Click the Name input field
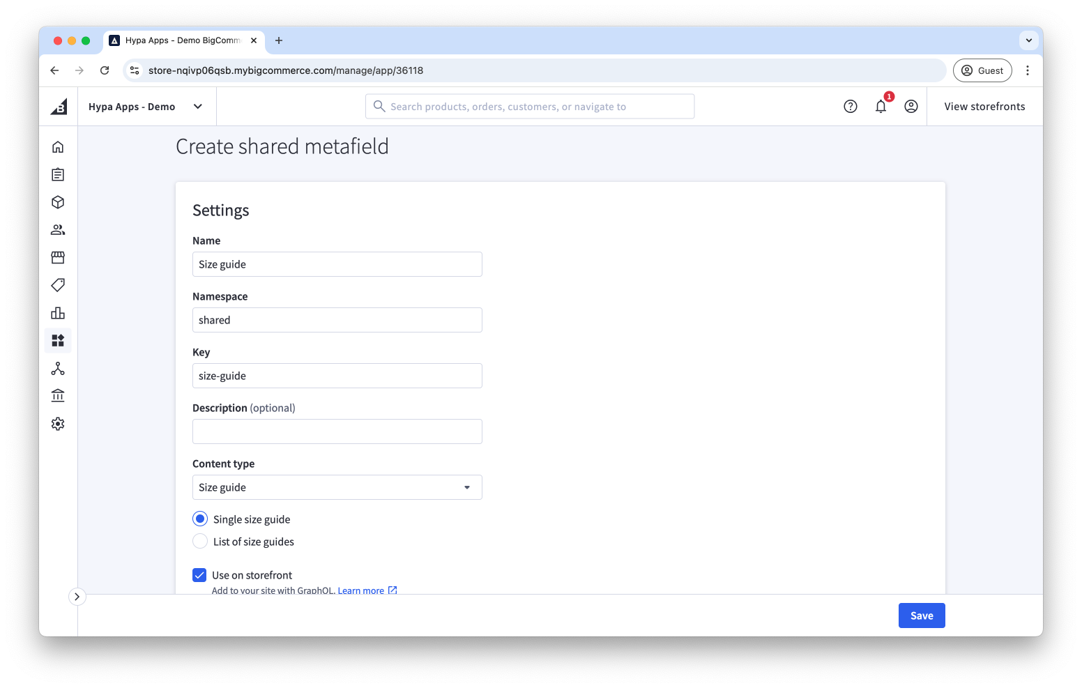 pyautogui.click(x=337, y=264)
